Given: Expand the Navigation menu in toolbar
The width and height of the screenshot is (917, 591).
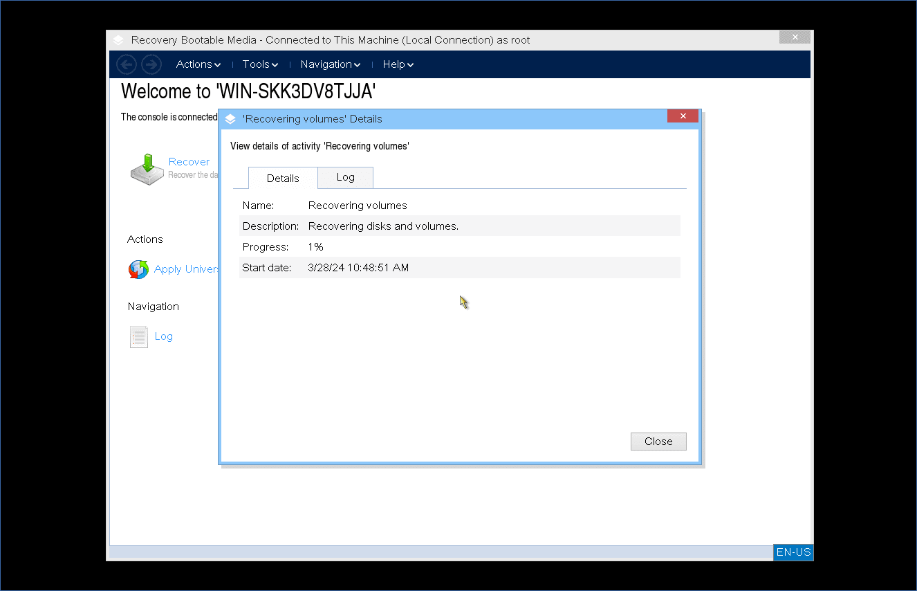Looking at the screenshot, I should 330,64.
